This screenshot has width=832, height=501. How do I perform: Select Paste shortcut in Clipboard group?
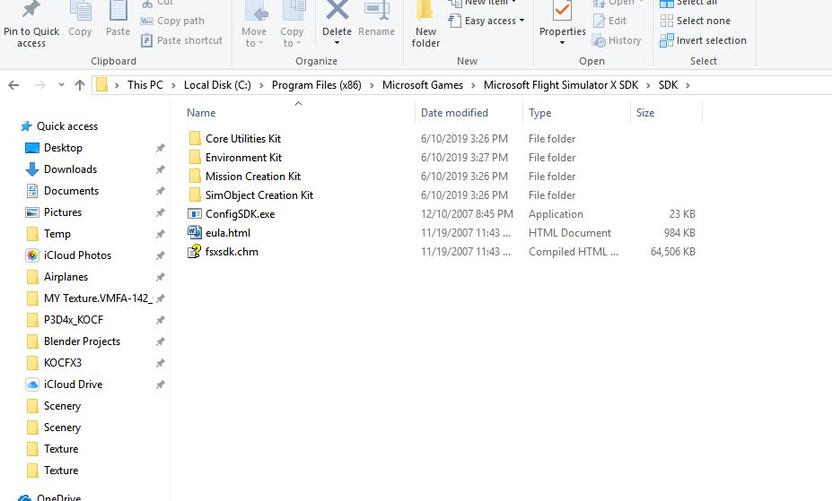pos(182,40)
